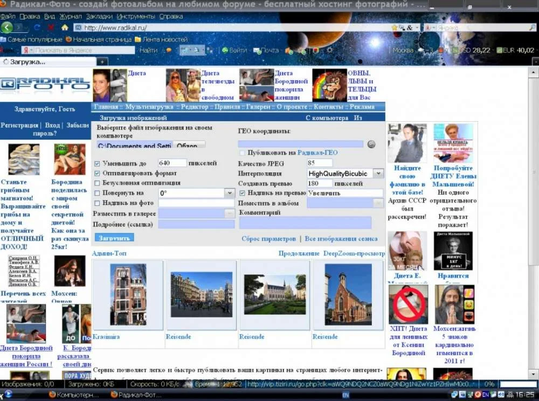This screenshot has height=401, width=539.
Task: Enable 'Надпись на фото' checkbox
Action: coord(97,203)
